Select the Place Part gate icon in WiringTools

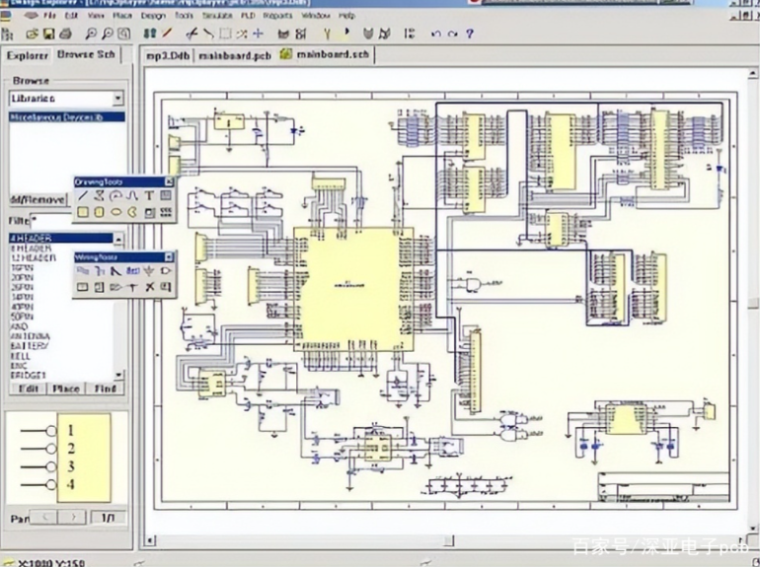pos(166,270)
